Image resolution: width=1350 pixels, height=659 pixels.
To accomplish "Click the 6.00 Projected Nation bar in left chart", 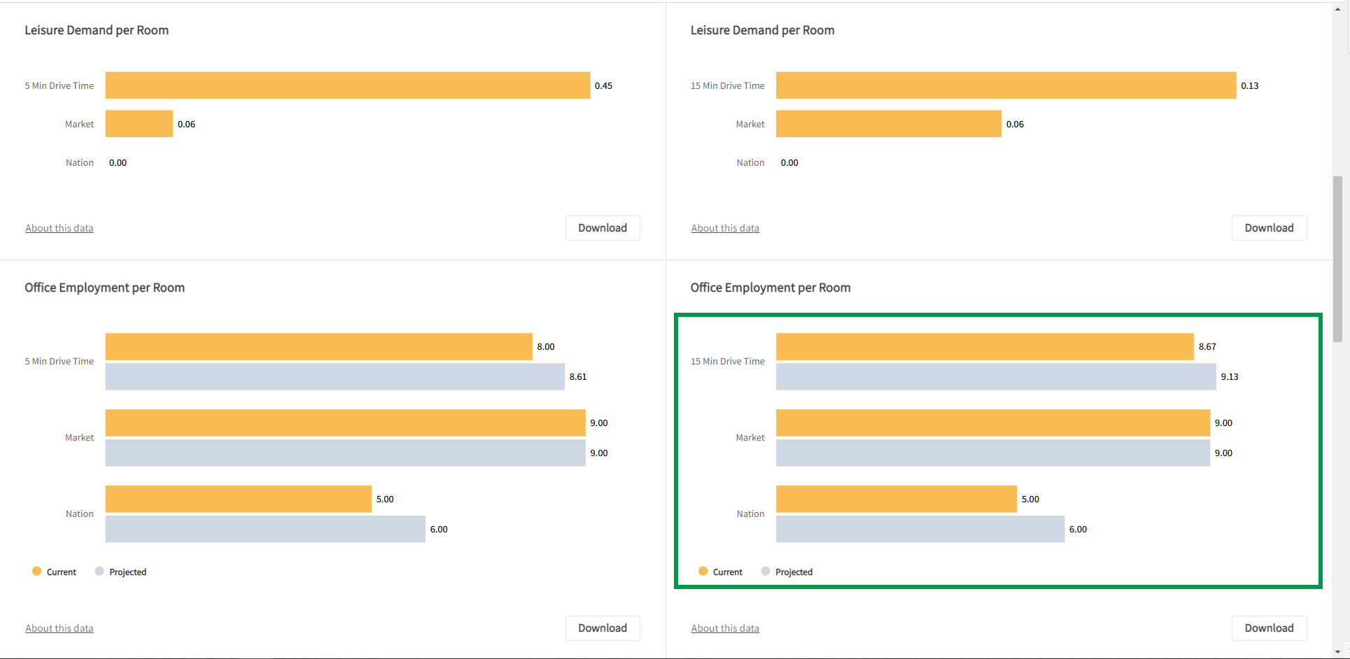I will (265, 530).
